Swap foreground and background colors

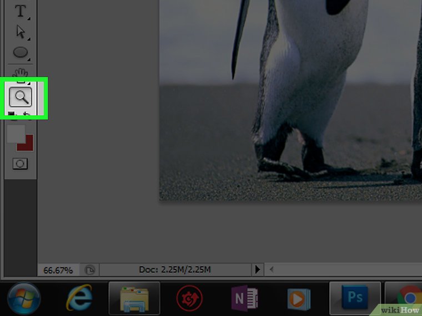28,115
